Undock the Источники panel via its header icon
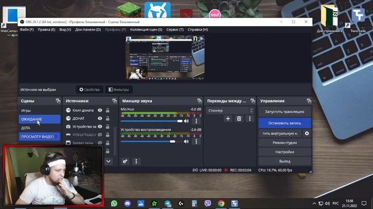The width and height of the screenshot is (373, 209). click(115, 101)
